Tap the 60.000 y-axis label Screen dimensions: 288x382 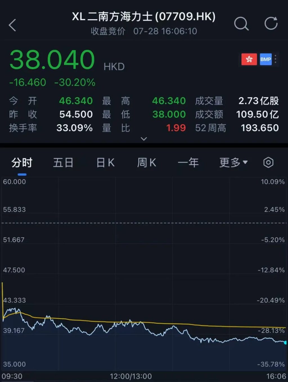pyautogui.click(x=14, y=182)
